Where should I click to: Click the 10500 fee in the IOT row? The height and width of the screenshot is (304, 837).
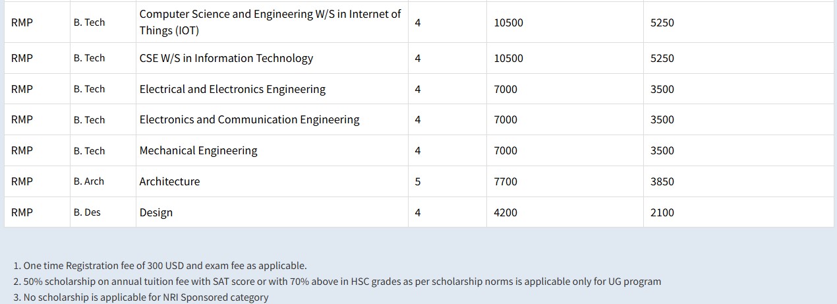(x=508, y=22)
